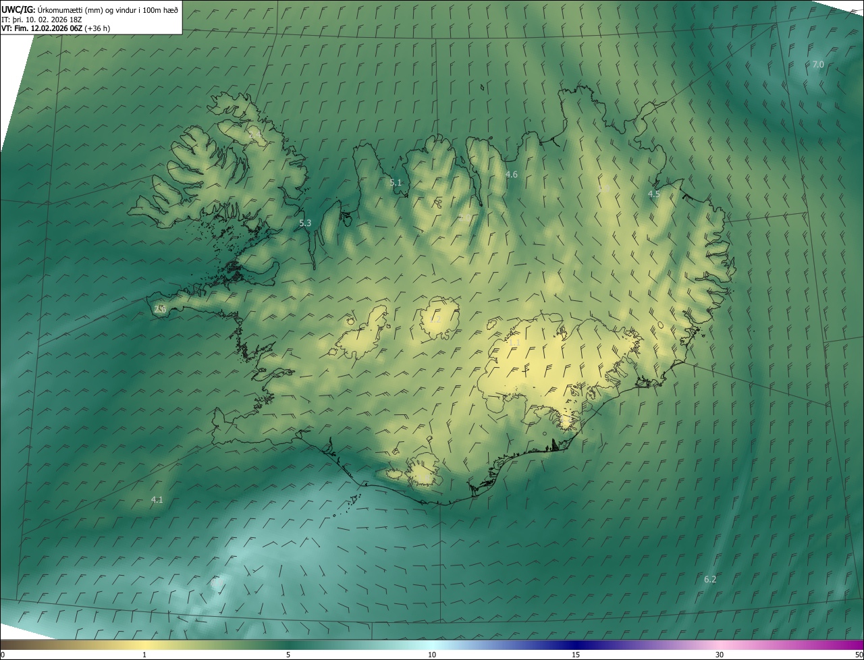Click the 1 tick label on the color scale
Viewport: 864px width, 660px height.
[x=144, y=655]
